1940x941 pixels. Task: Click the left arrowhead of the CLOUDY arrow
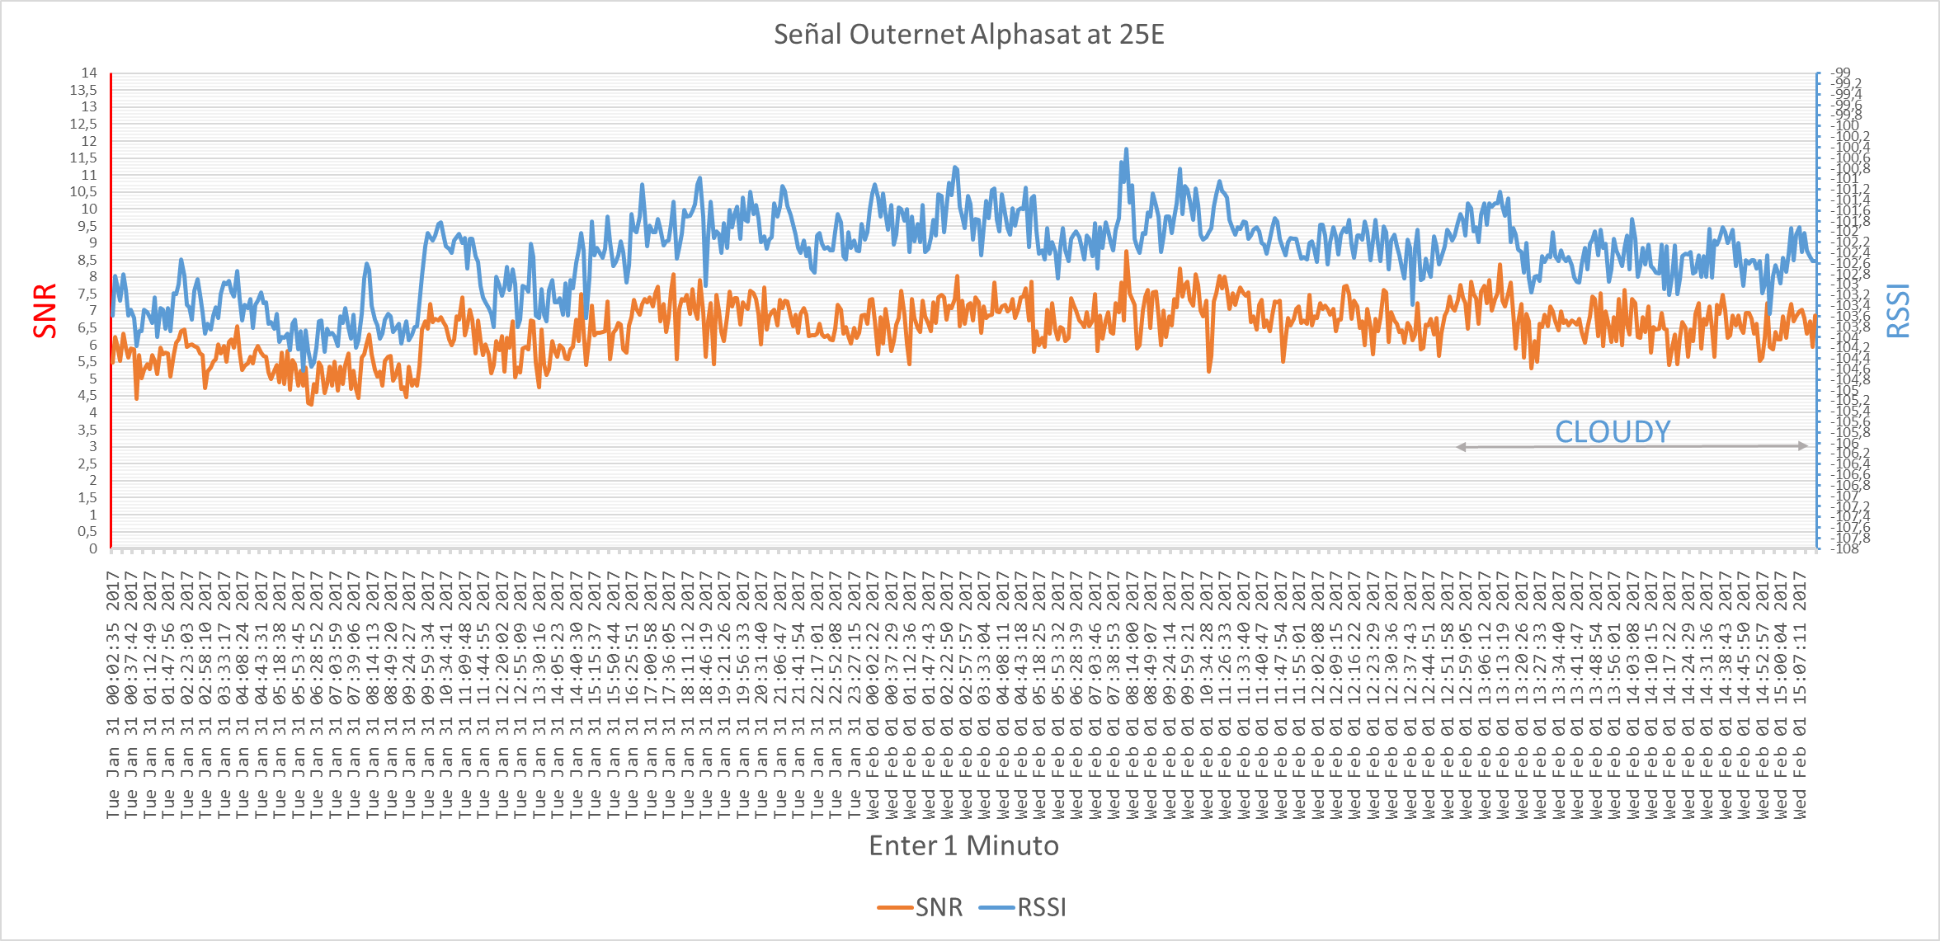pyautogui.click(x=1462, y=447)
